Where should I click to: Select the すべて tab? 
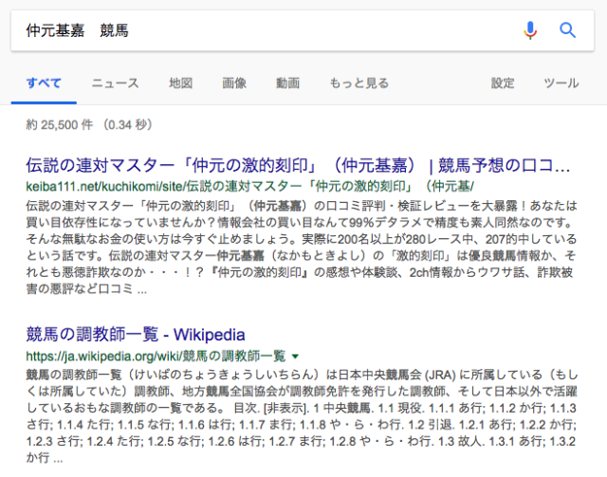[44, 83]
